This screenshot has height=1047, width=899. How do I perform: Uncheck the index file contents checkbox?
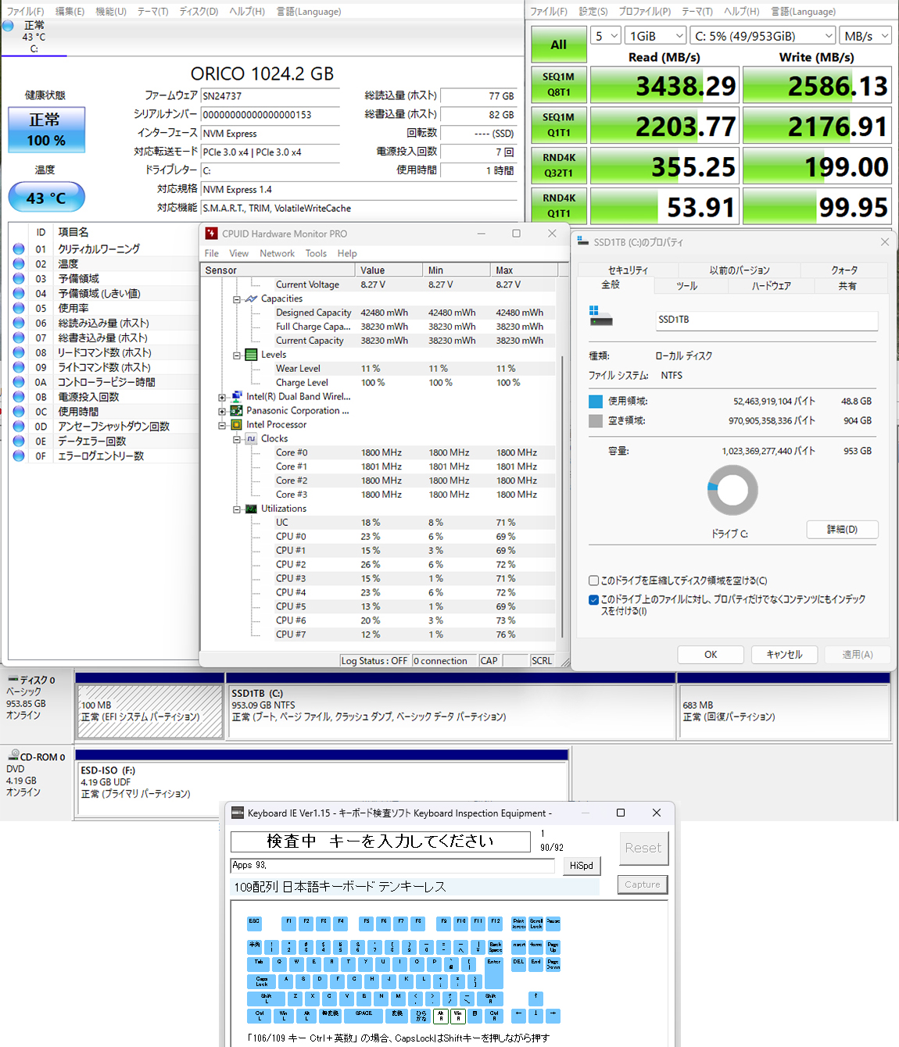tap(594, 600)
